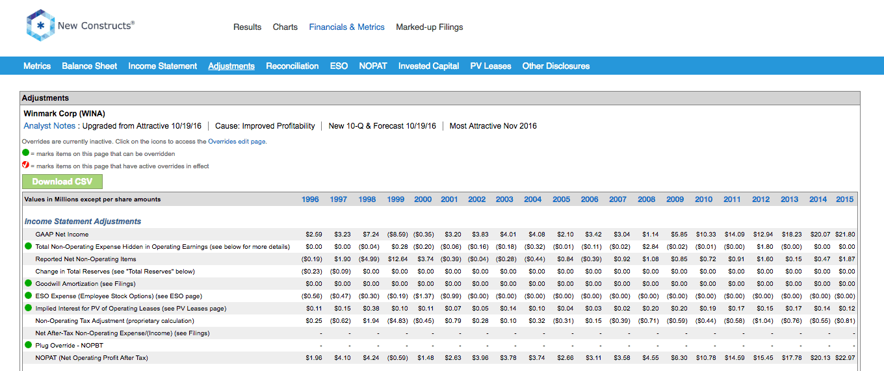Screen dimensions: 884x371
Task: Click the 2015 NOPAT value $22.97
Action: (845, 358)
